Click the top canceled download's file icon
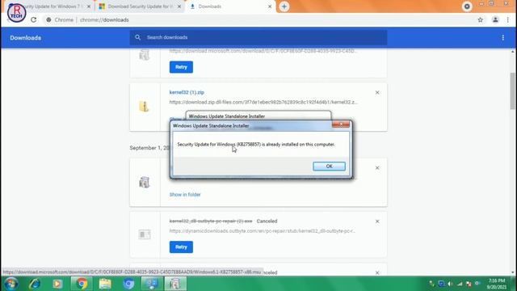This screenshot has width=517, height=291. (x=144, y=55)
